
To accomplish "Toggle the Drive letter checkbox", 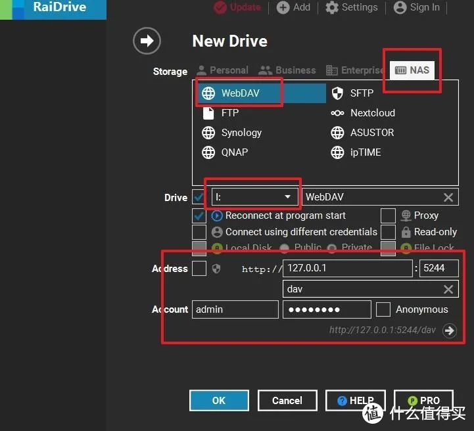I will (199, 198).
